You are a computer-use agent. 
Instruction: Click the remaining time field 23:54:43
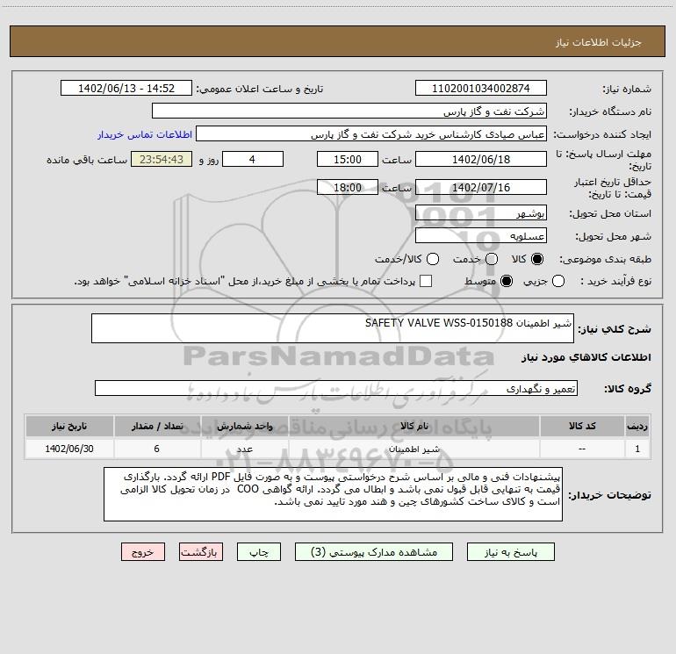[x=162, y=160]
